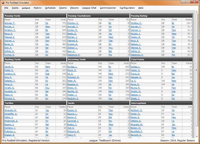
Task: Open the Players menu
Action: pyautogui.click(x=74, y=8)
